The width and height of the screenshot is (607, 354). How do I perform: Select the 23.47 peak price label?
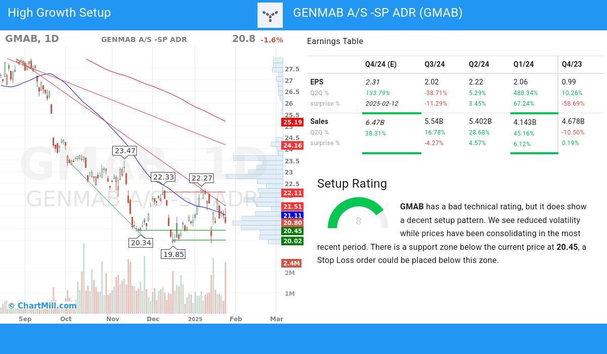tap(125, 151)
